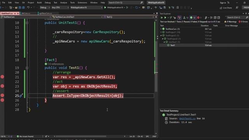Screen dimensions: 249x140
Task: Repeat last test run in Test Explorer
Action: point(171,17)
